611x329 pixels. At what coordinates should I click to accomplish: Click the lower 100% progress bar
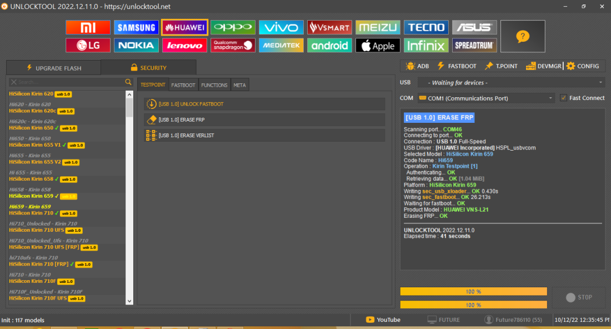point(473,305)
